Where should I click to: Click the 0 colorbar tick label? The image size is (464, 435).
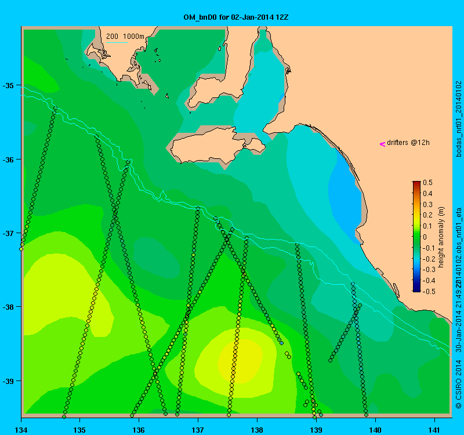point(425,237)
